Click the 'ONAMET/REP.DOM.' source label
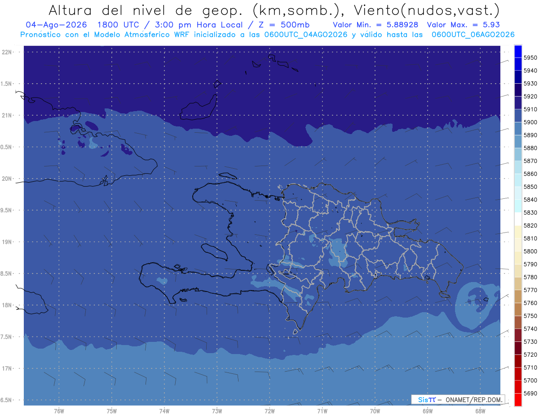Screen dimensions: 539x417 [x=474, y=399]
